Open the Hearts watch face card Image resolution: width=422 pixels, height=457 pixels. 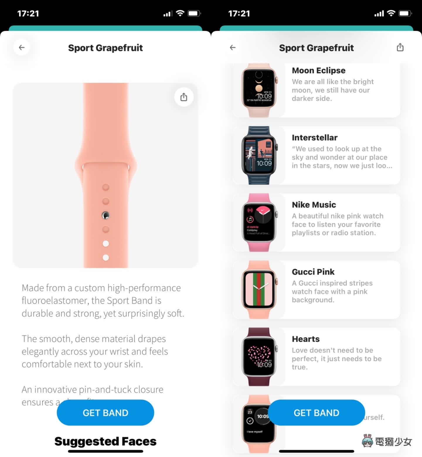[x=316, y=357]
